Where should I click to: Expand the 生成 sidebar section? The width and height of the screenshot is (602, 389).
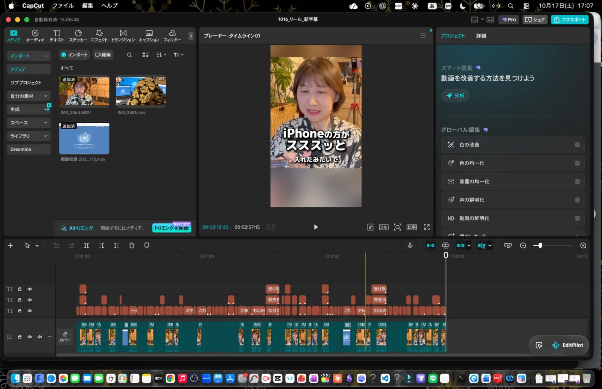29,109
